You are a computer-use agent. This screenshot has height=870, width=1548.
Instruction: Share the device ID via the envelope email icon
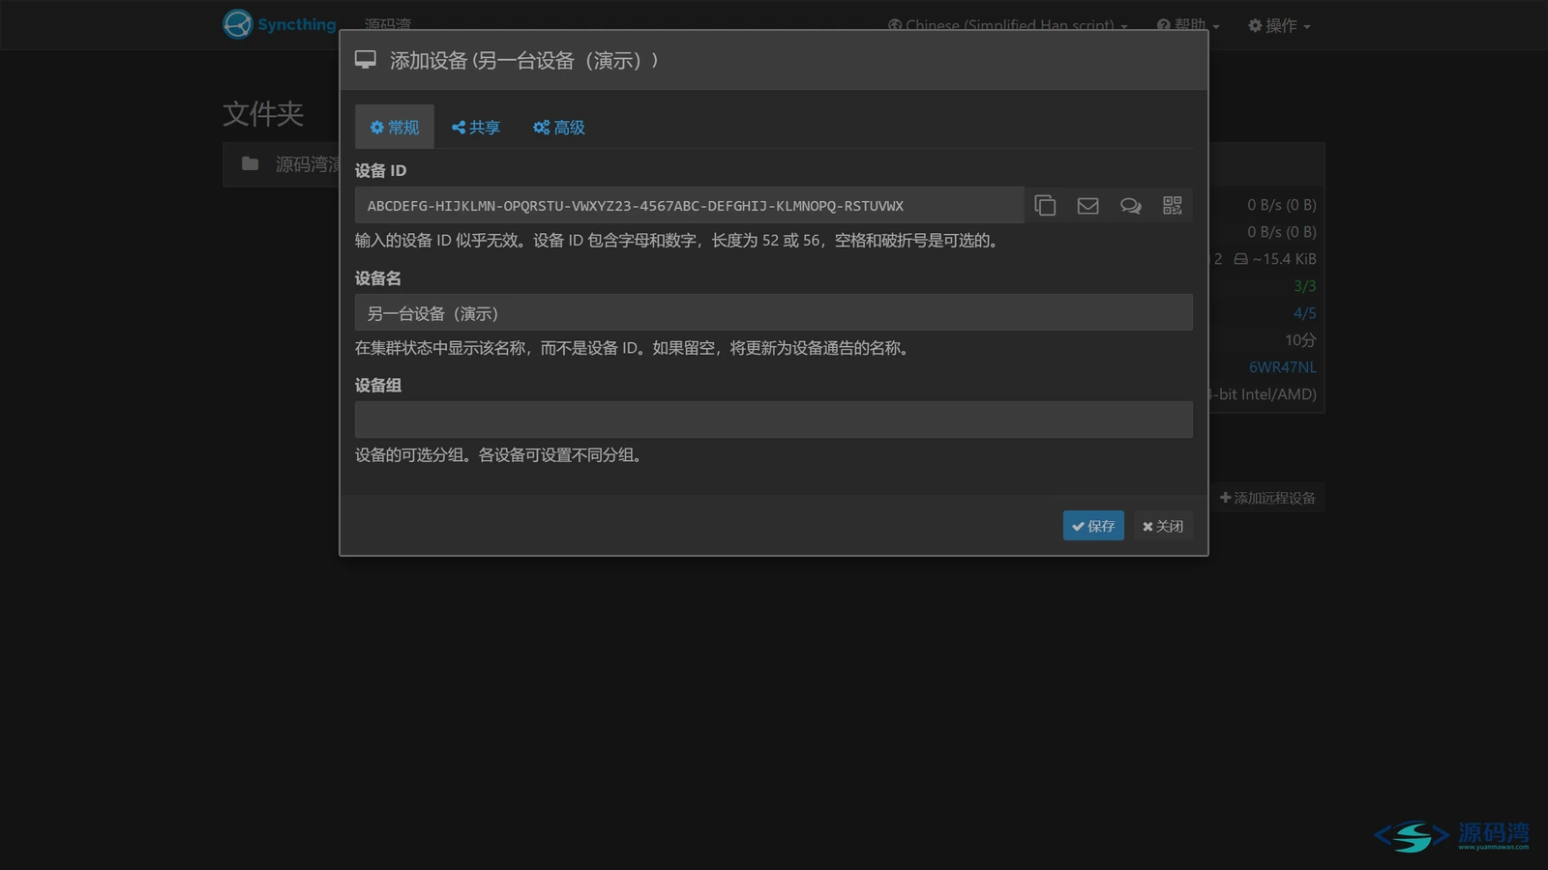pyautogui.click(x=1087, y=205)
